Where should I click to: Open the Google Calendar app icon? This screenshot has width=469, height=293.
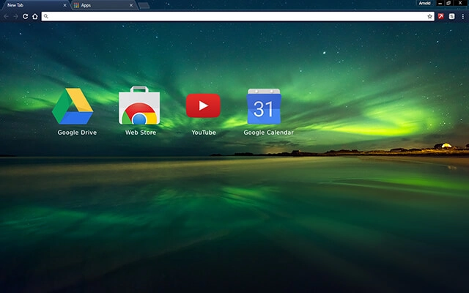tap(264, 106)
